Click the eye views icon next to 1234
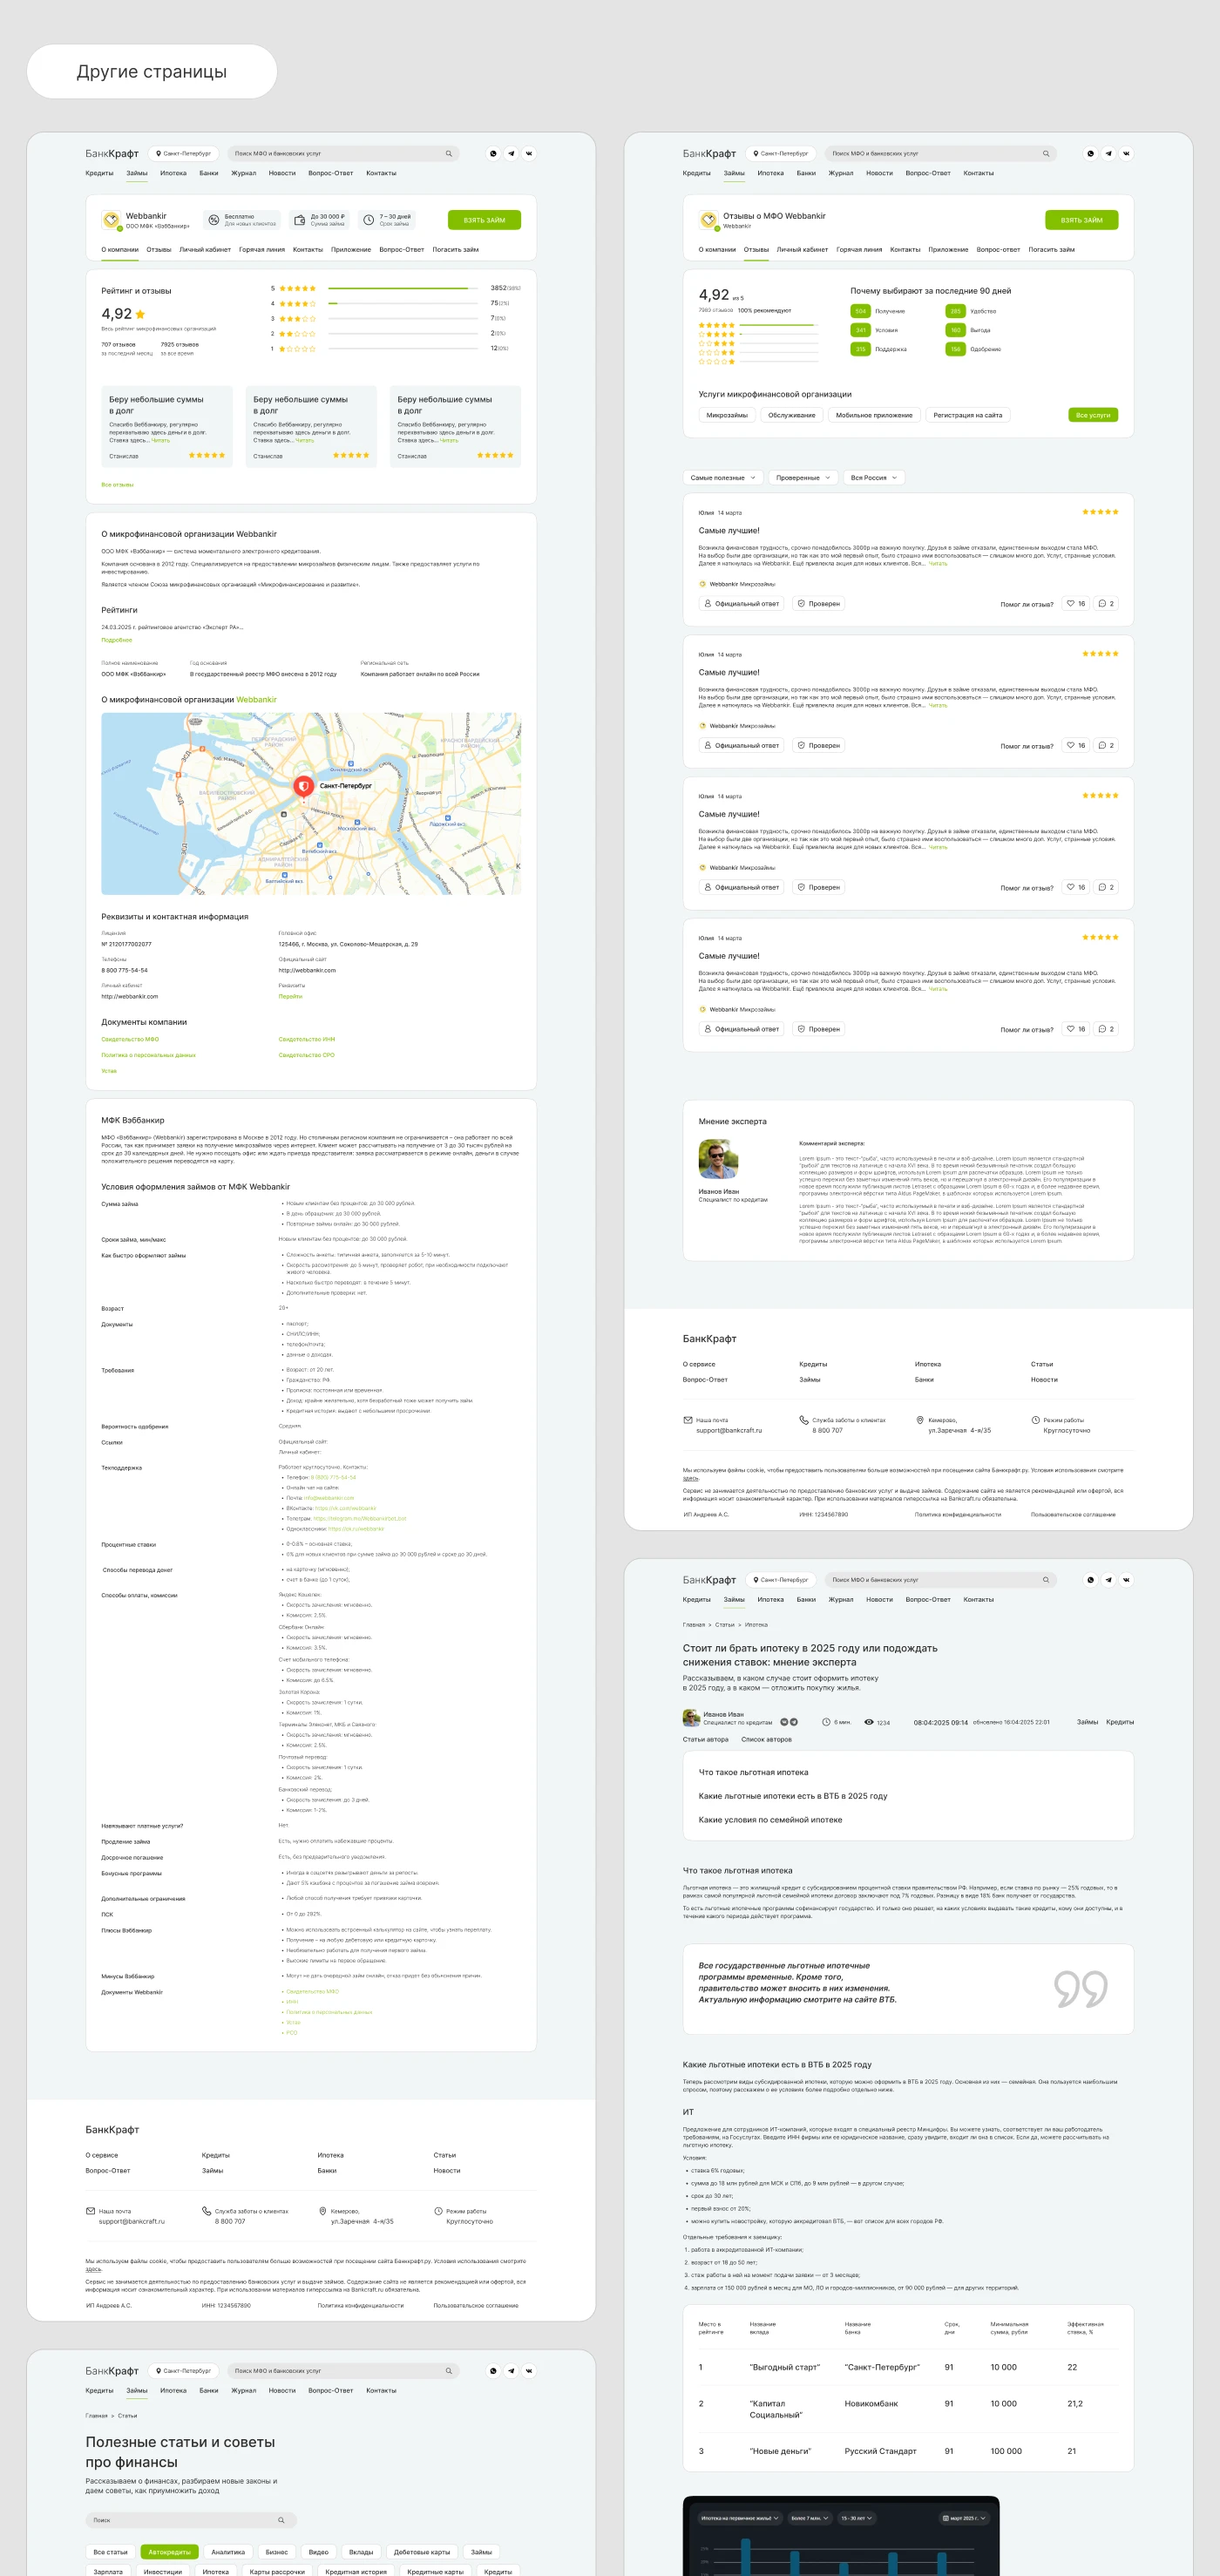This screenshot has width=1220, height=2576. point(869,1722)
